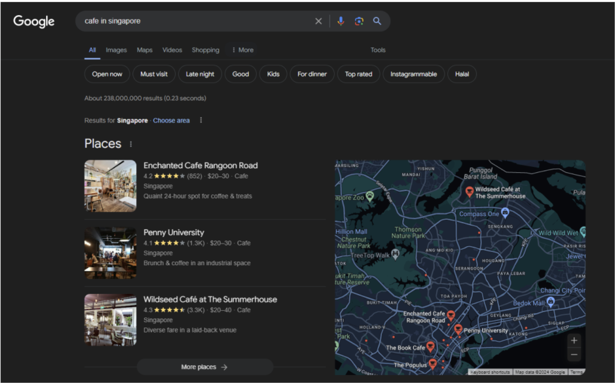
Task: Enable the Halal filter chip
Action: click(461, 74)
